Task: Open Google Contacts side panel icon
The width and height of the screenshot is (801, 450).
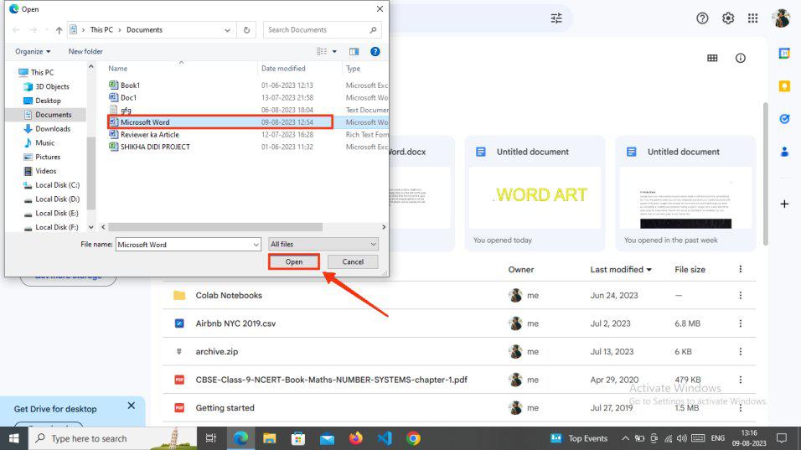Action: pyautogui.click(x=784, y=152)
